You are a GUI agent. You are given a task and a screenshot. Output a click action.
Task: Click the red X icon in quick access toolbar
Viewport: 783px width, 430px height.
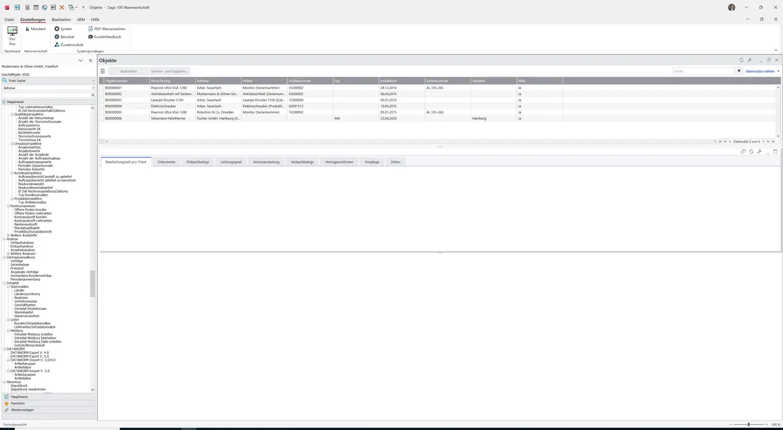click(62, 7)
